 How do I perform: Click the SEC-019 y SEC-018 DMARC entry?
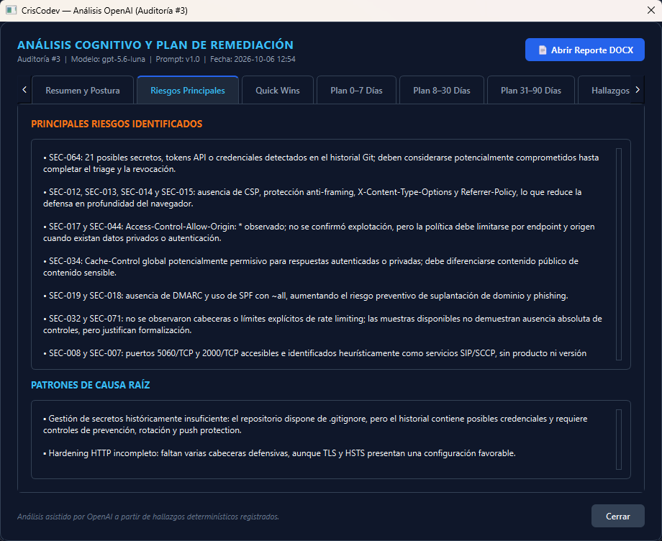pos(306,296)
